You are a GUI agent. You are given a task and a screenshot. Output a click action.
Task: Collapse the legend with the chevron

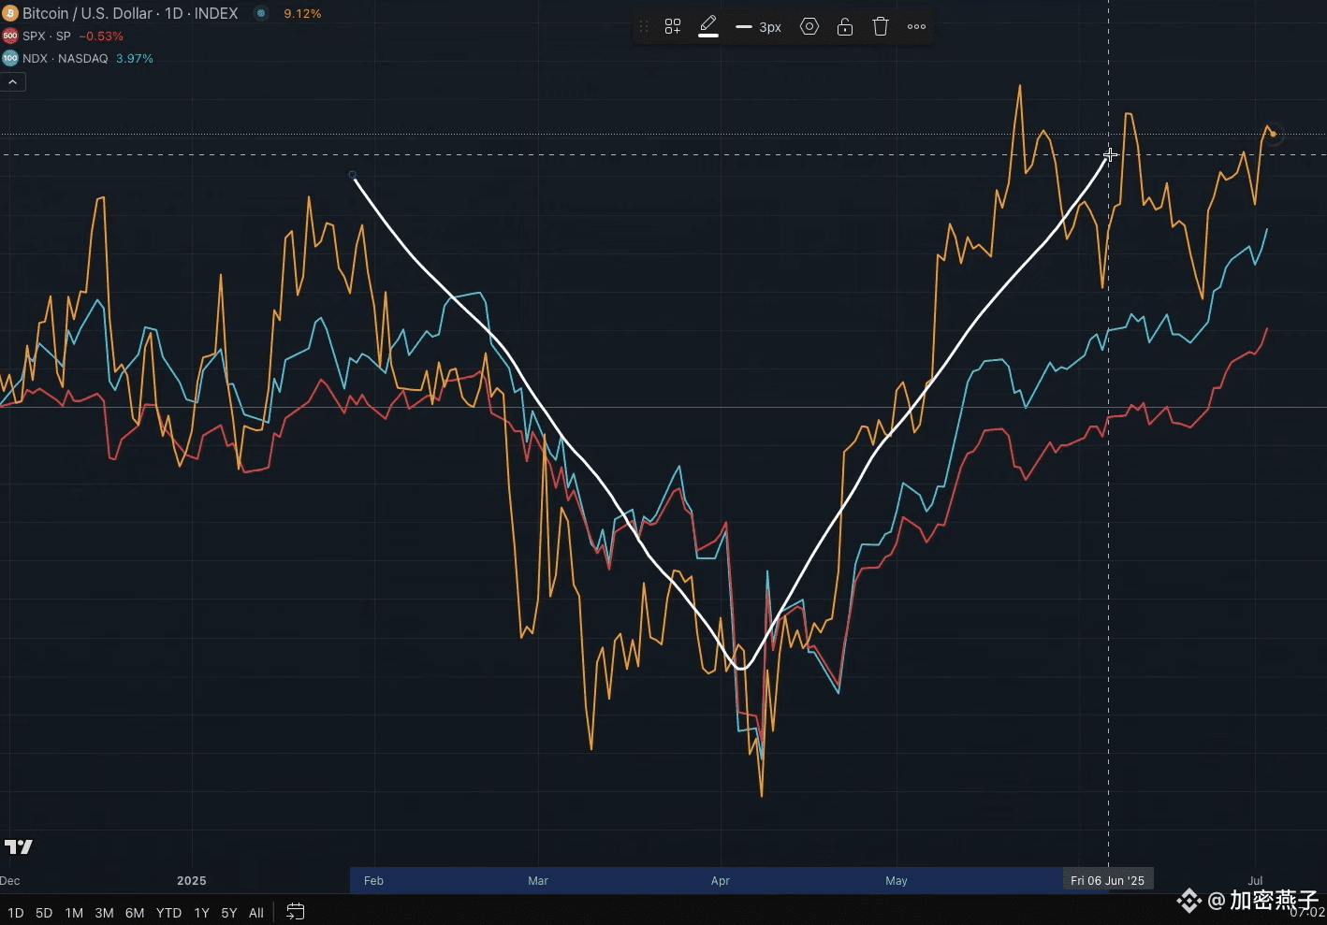pyautogui.click(x=13, y=82)
